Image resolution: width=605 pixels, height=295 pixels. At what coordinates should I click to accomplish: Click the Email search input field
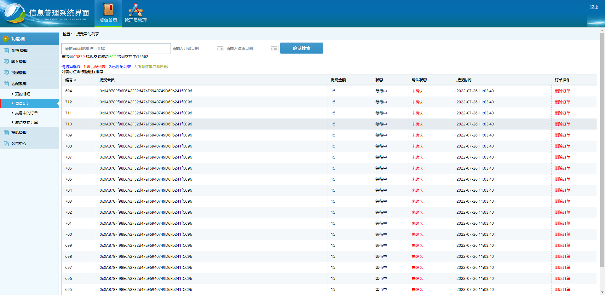tap(116, 49)
